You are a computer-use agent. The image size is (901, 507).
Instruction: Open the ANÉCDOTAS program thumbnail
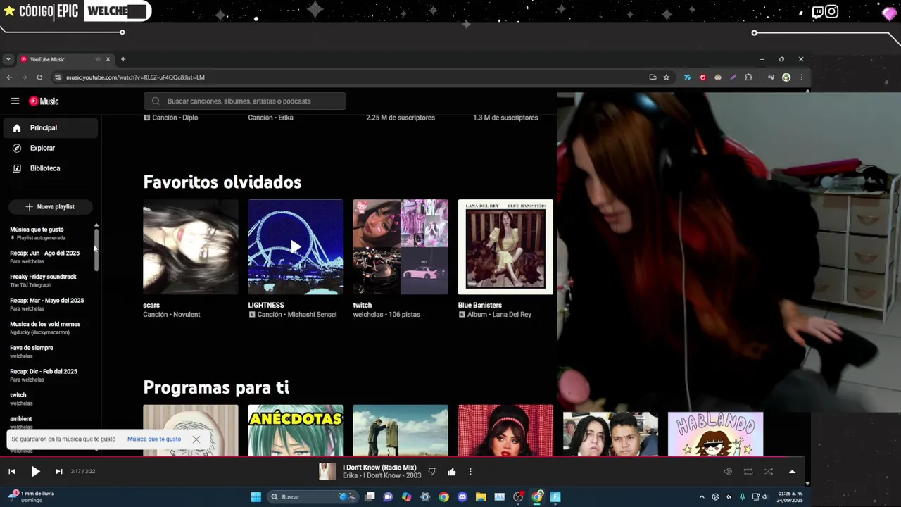pyautogui.click(x=296, y=430)
